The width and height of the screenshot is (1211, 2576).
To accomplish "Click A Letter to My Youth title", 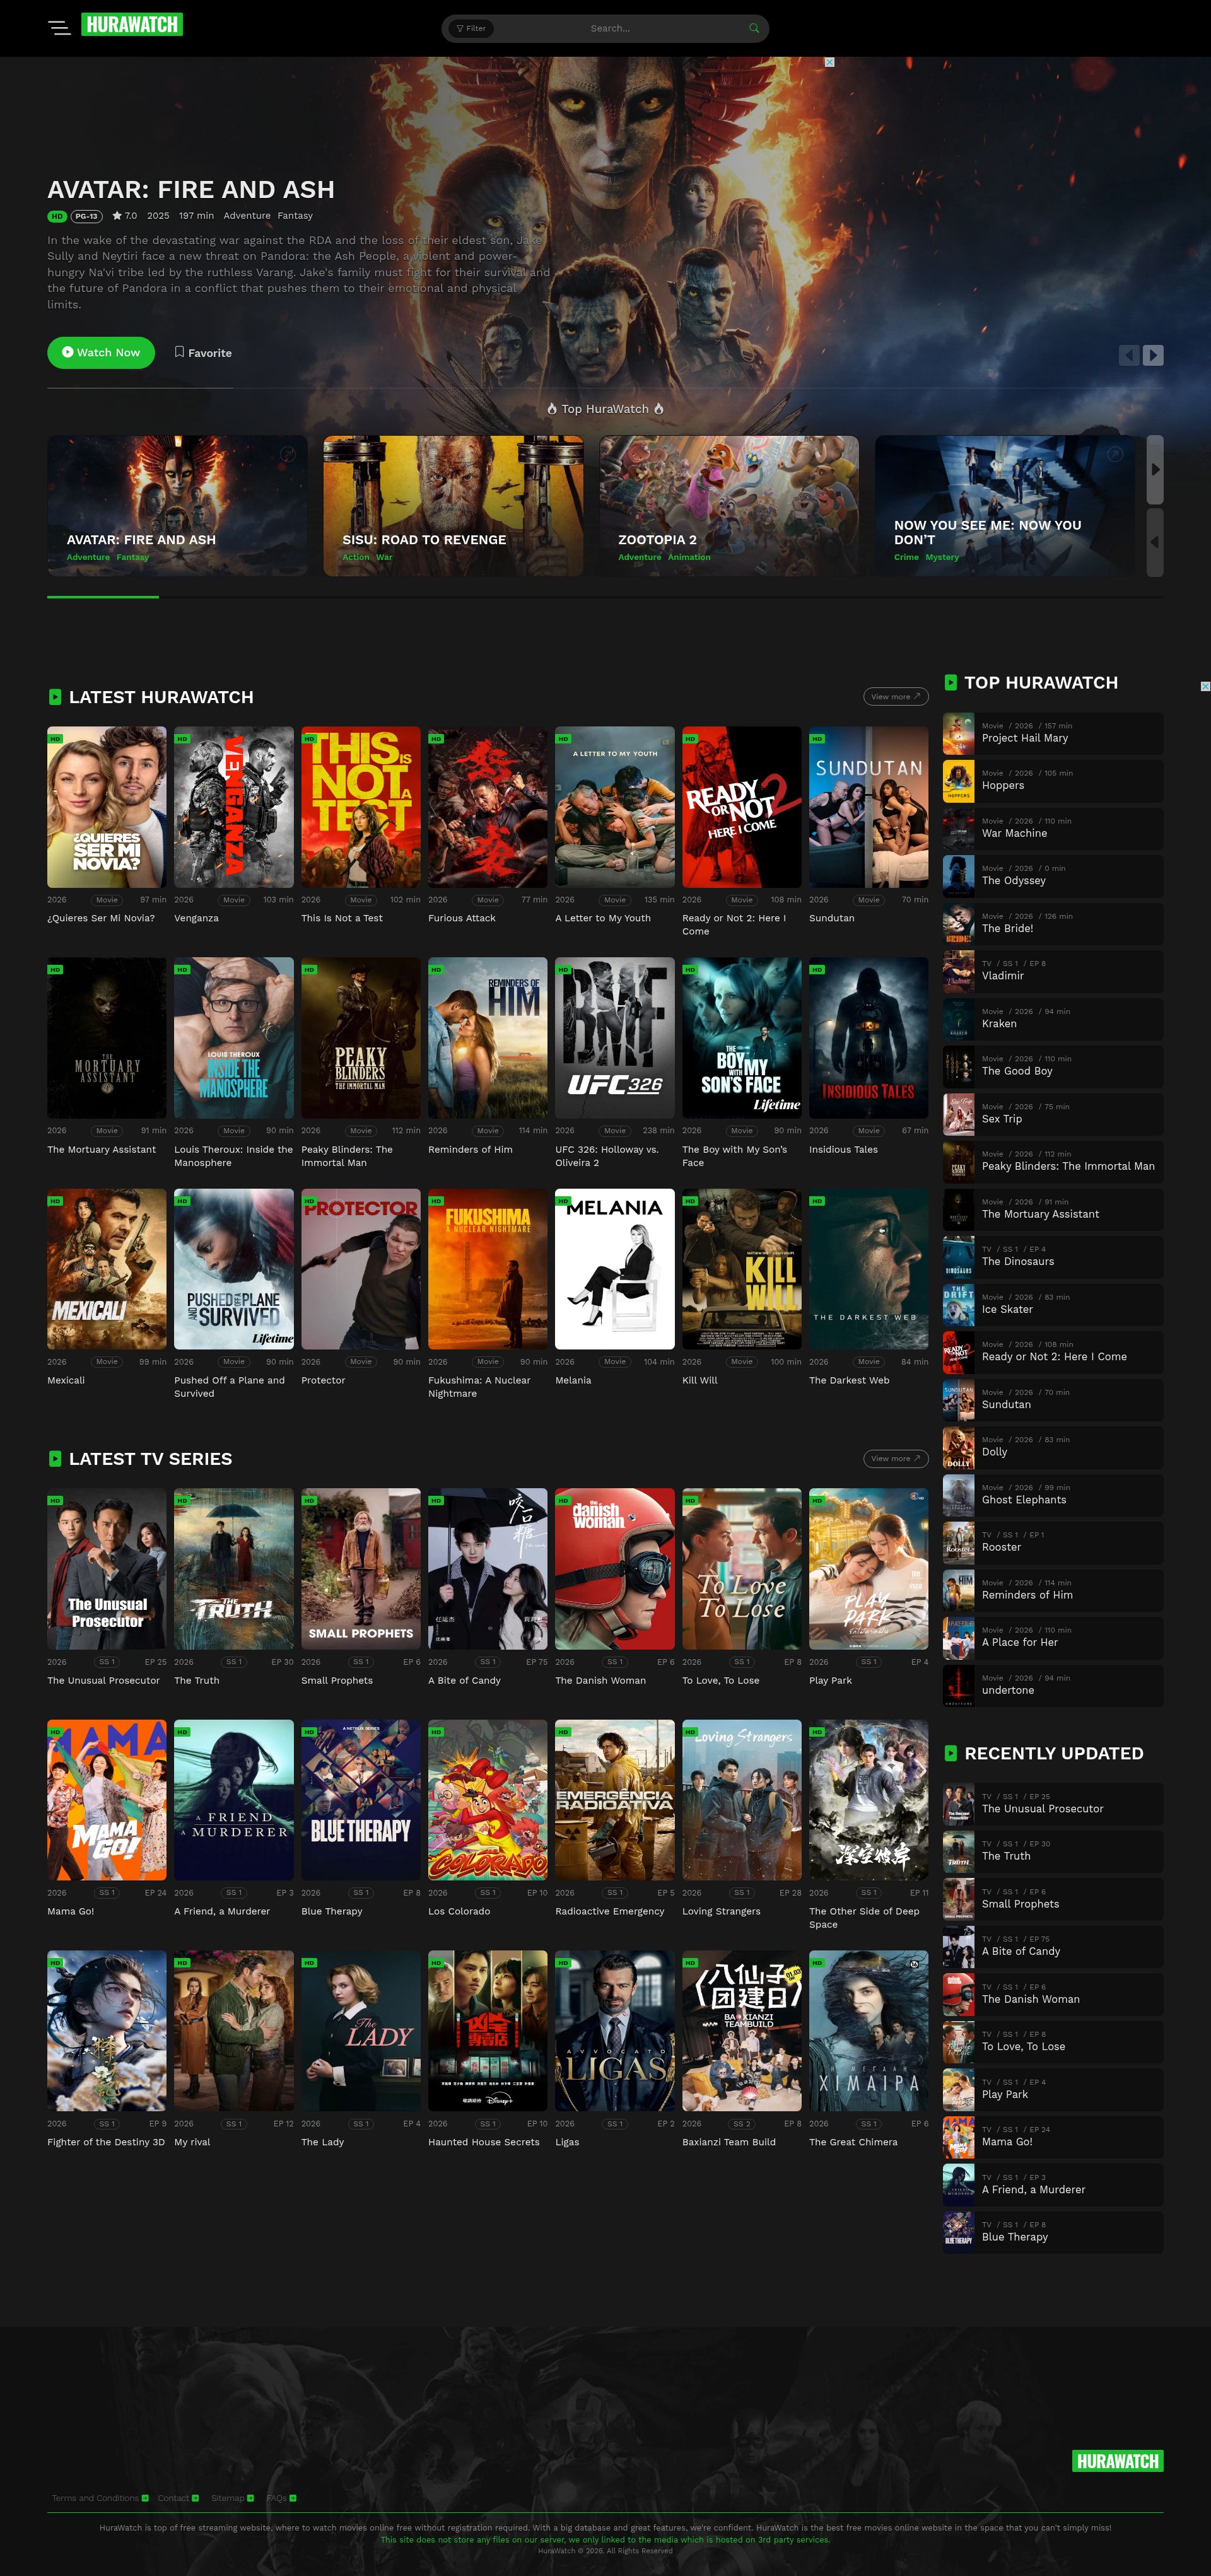I will point(603,918).
